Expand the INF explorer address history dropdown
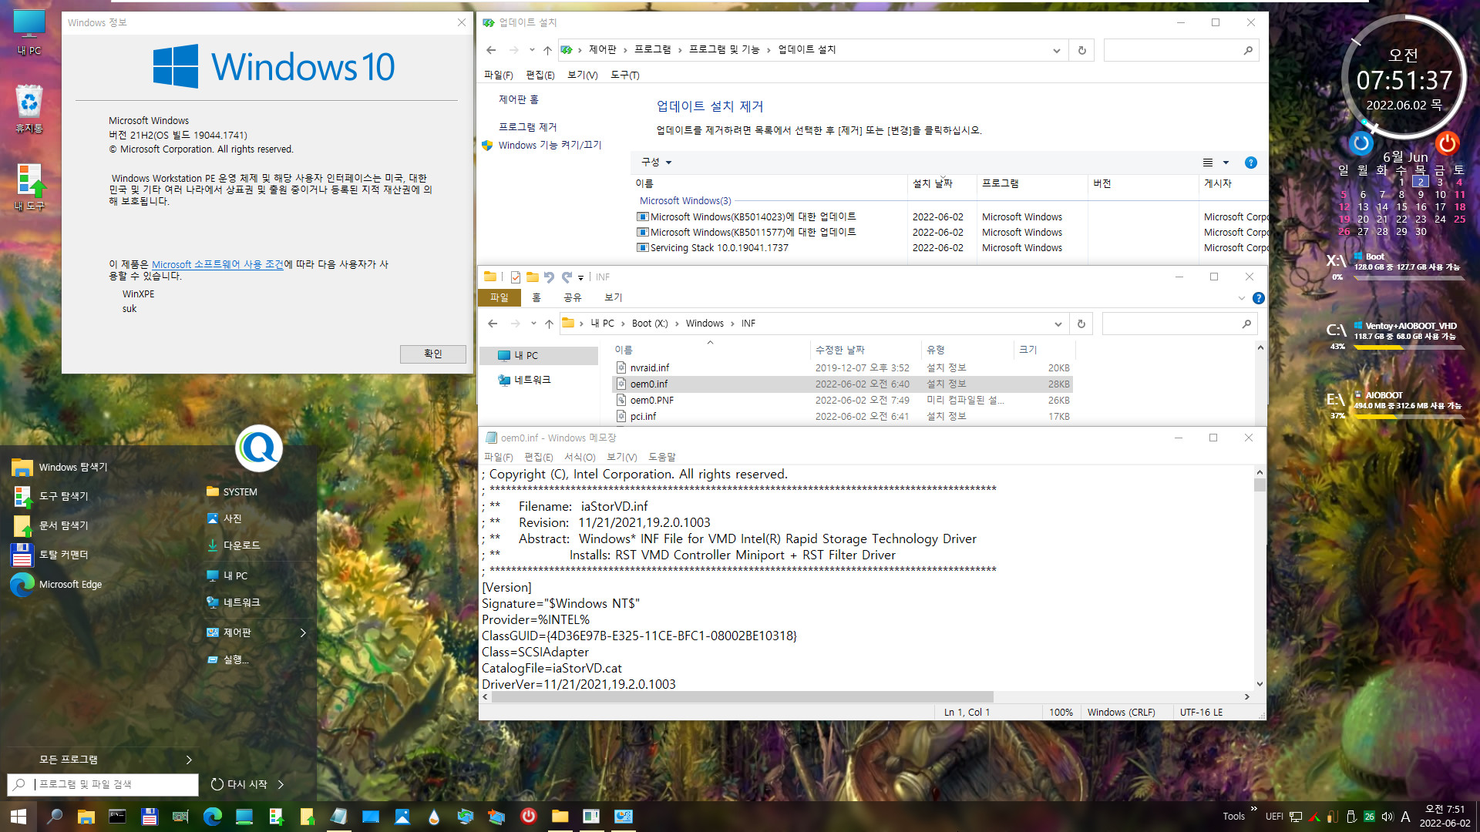This screenshot has height=832, width=1480. tap(1058, 324)
